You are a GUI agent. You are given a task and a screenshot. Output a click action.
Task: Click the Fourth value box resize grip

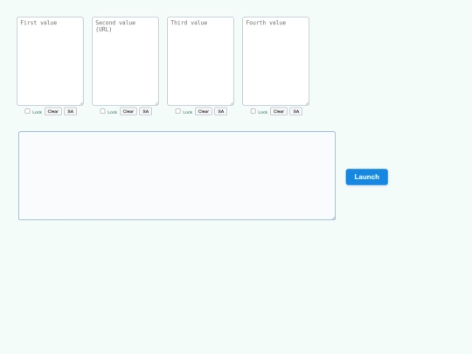[307, 103]
